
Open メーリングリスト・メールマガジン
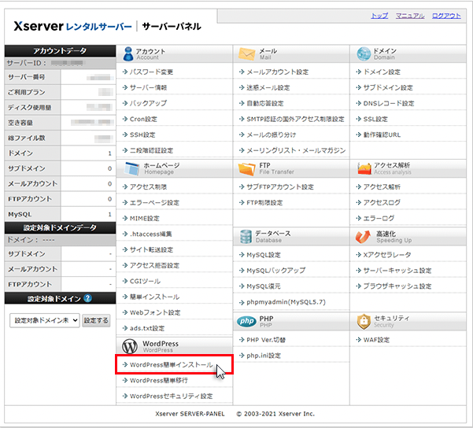point(296,150)
